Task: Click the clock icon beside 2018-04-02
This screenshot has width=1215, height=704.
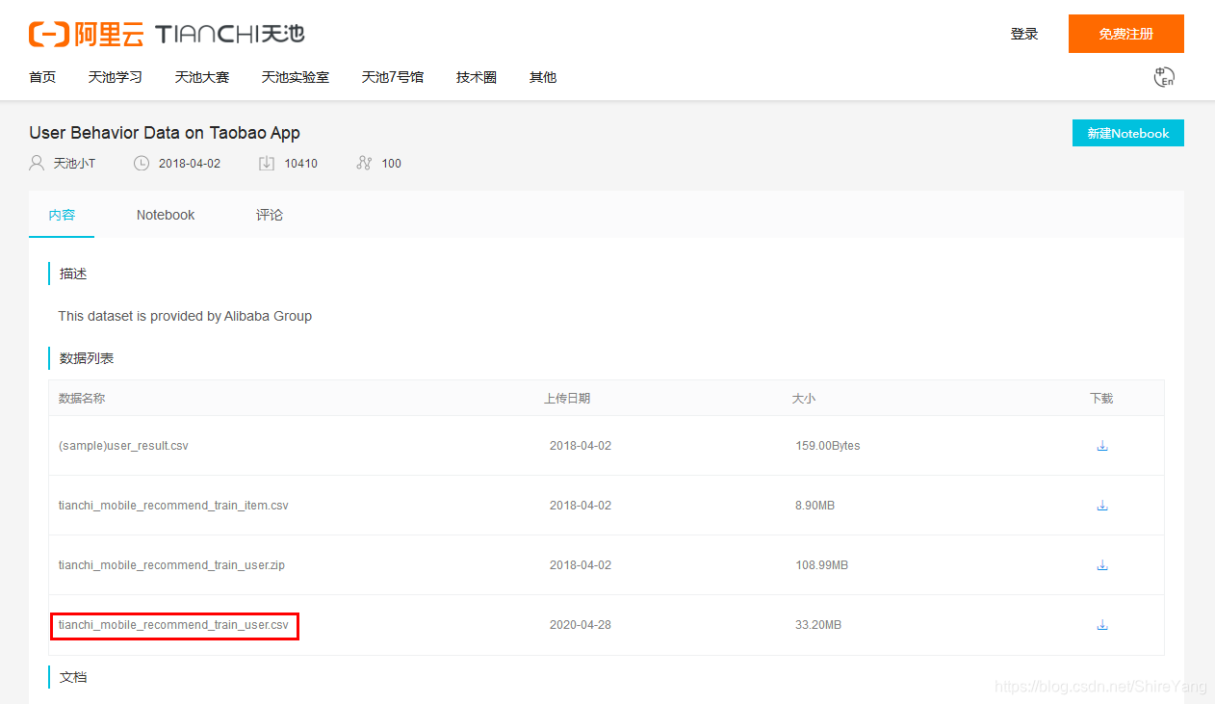Action: tap(142, 163)
